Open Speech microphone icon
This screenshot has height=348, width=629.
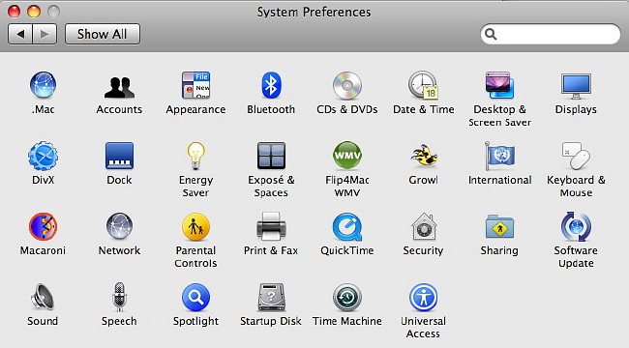[x=119, y=297]
